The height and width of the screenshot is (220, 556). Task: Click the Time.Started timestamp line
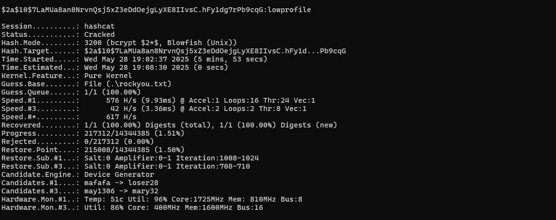point(134,59)
